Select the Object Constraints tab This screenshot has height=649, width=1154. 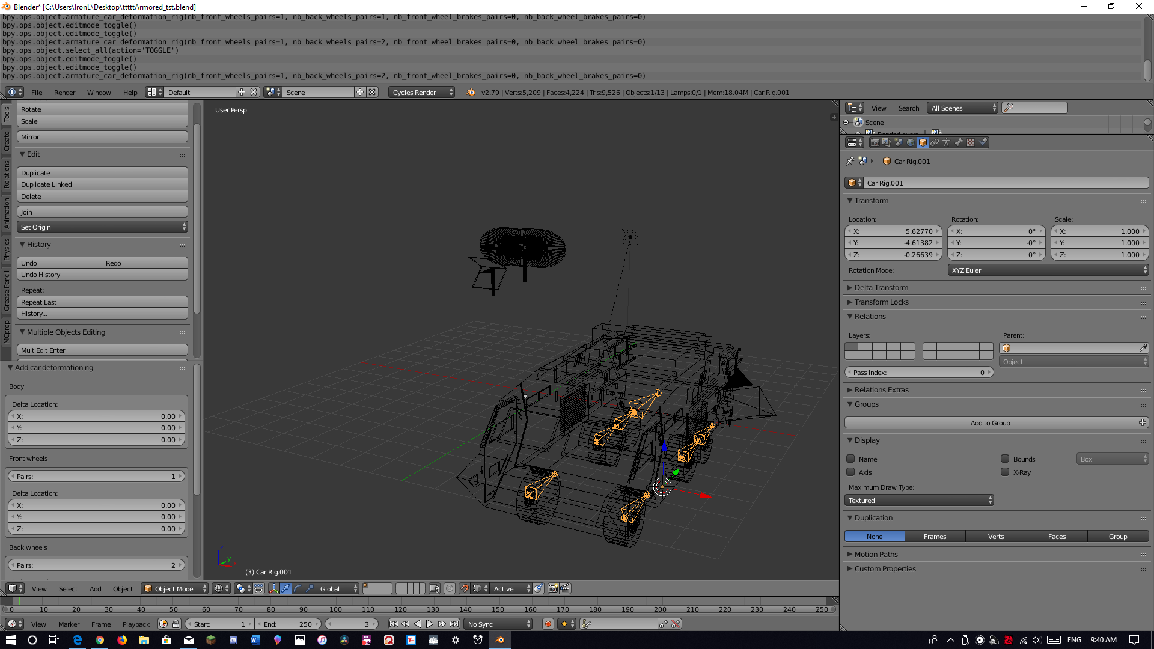tap(935, 142)
